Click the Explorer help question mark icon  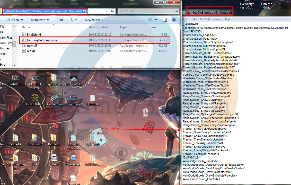point(174,20)
